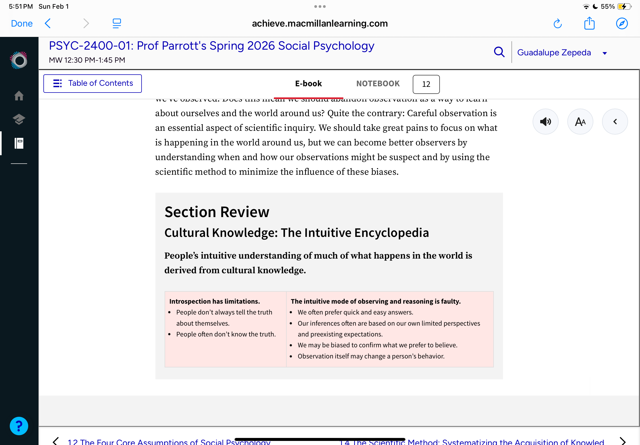Click 'We often prefer quick and easy answers.'

pyautogui.click(x=355, y=312)
